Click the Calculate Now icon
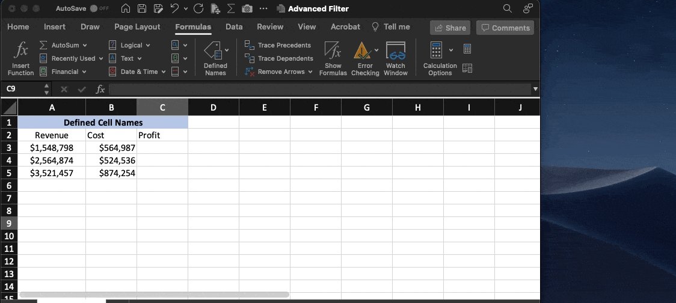 coord(467,49)
